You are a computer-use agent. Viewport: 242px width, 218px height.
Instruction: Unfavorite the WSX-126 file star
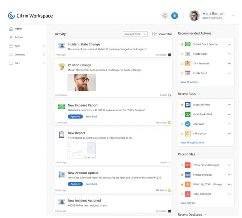182,184
